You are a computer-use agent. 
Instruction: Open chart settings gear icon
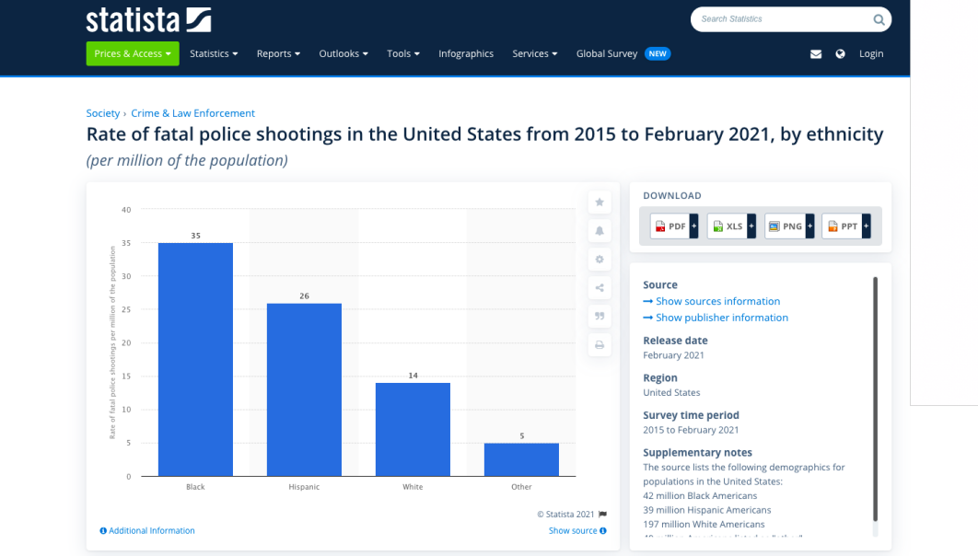(600, 260)
